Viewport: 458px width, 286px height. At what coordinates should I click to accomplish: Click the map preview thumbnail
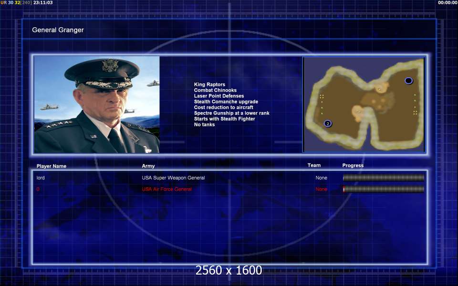tap(364, 104)
